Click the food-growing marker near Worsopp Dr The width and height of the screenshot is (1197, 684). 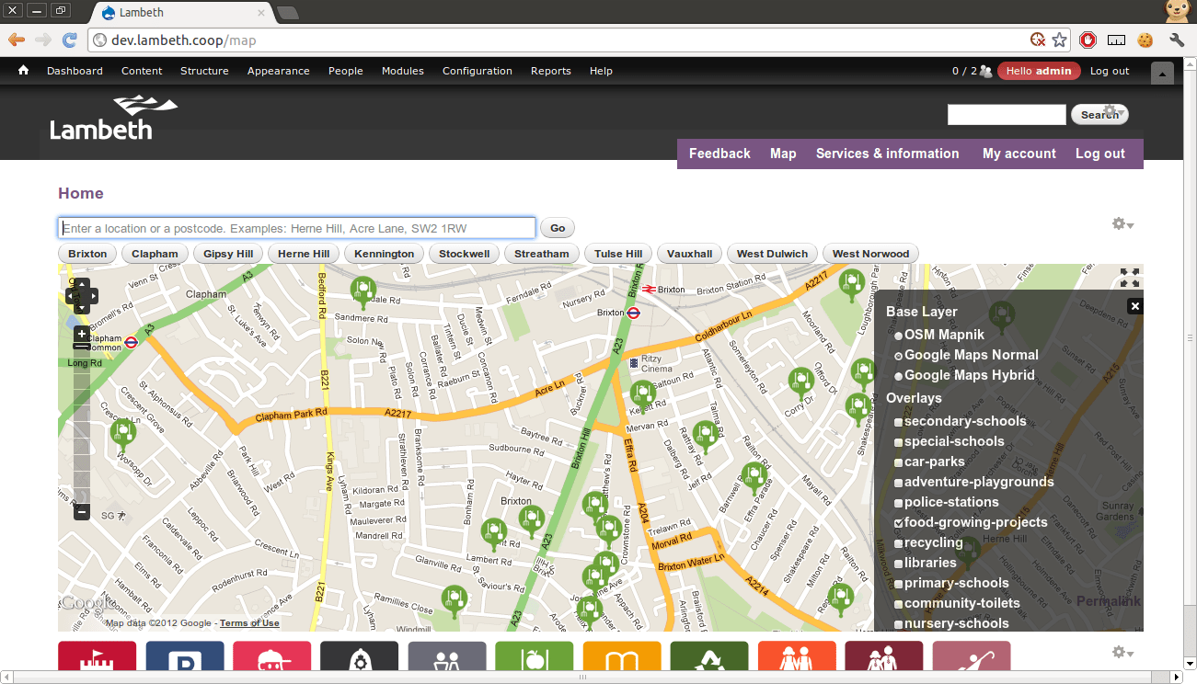pyautogui.click(x=122, y=432)
